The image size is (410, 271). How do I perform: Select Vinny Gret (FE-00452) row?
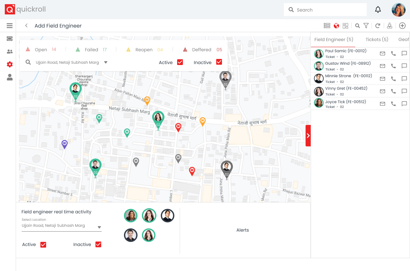coord(360,91)
